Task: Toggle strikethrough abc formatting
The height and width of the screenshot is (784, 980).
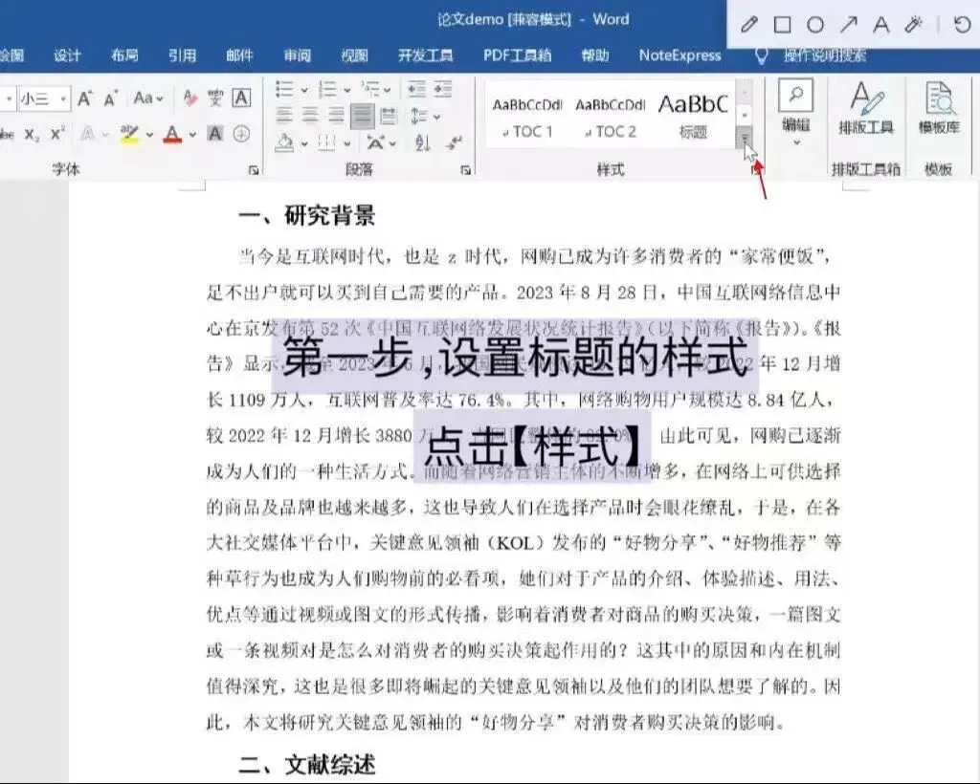Action: (7, 134)
